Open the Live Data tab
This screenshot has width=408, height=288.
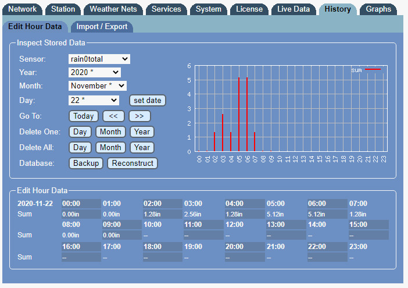point(294,9)
